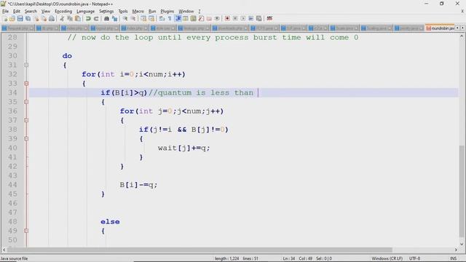Open the File menu
The height and width of the screenshot is (262, 466).
point(5,12)
